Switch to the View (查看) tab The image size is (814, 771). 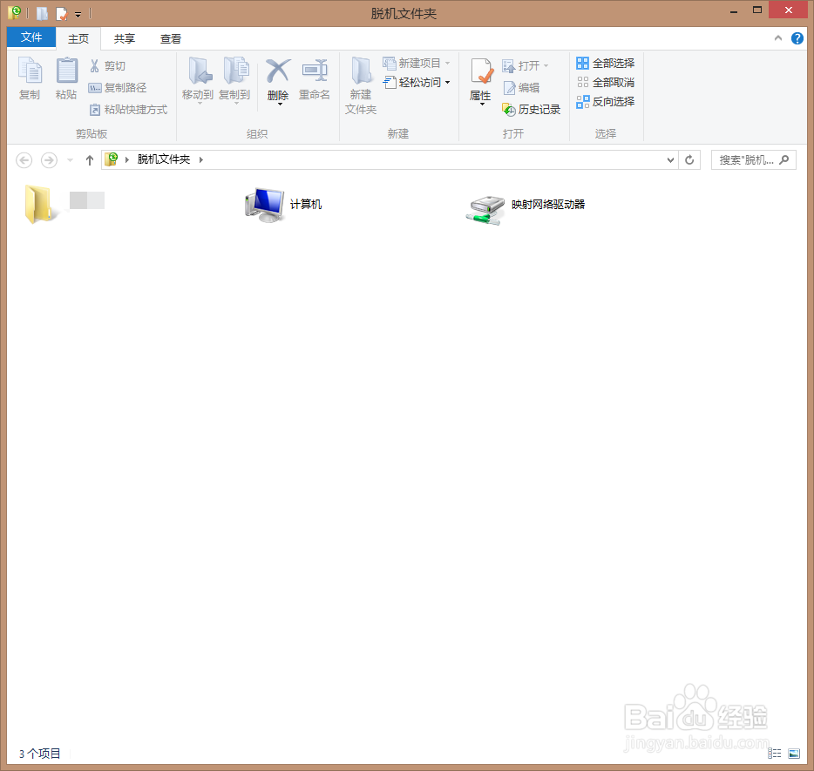(x=171, y=38)
